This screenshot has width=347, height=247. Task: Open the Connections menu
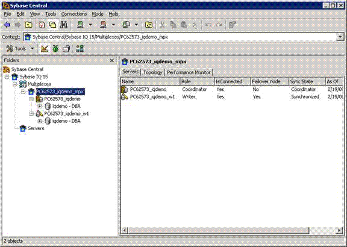tap(74, 14)
